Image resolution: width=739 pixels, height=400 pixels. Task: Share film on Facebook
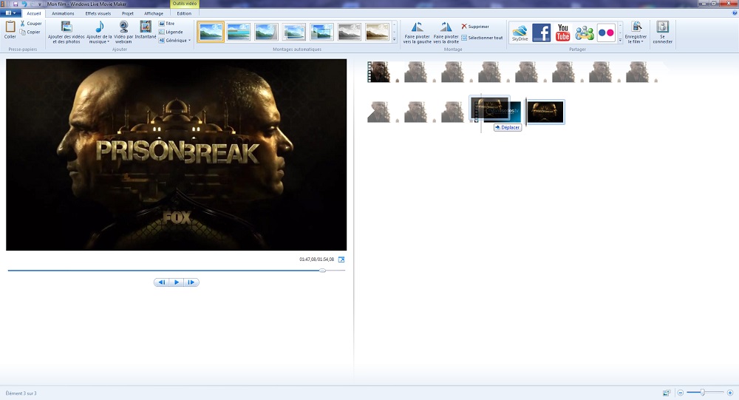point(542,33)
